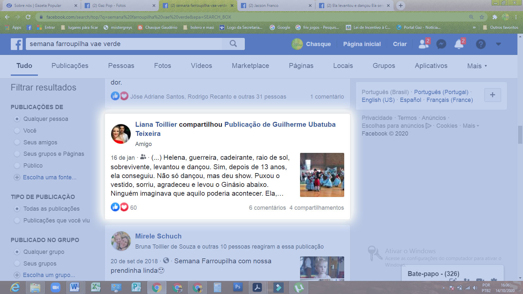523x294 pixels.
Task: Switch to the Grupos tab
Action: [384, 66]
